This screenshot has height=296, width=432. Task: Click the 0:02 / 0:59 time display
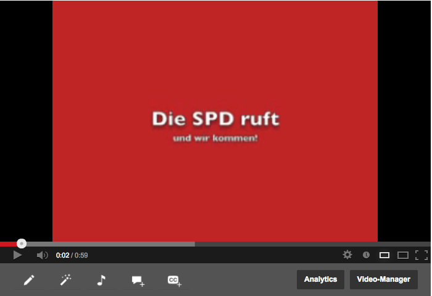(x=72, y=255)
